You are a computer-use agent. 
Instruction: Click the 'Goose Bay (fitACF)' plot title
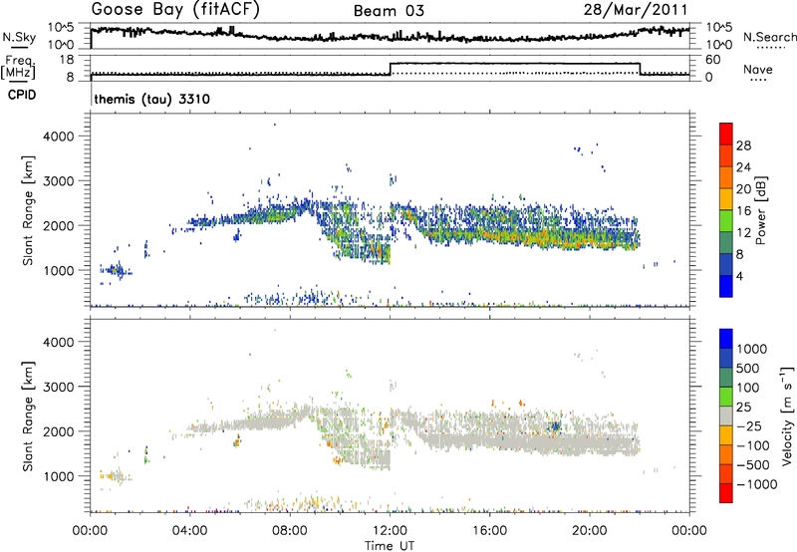coord(175,10)
